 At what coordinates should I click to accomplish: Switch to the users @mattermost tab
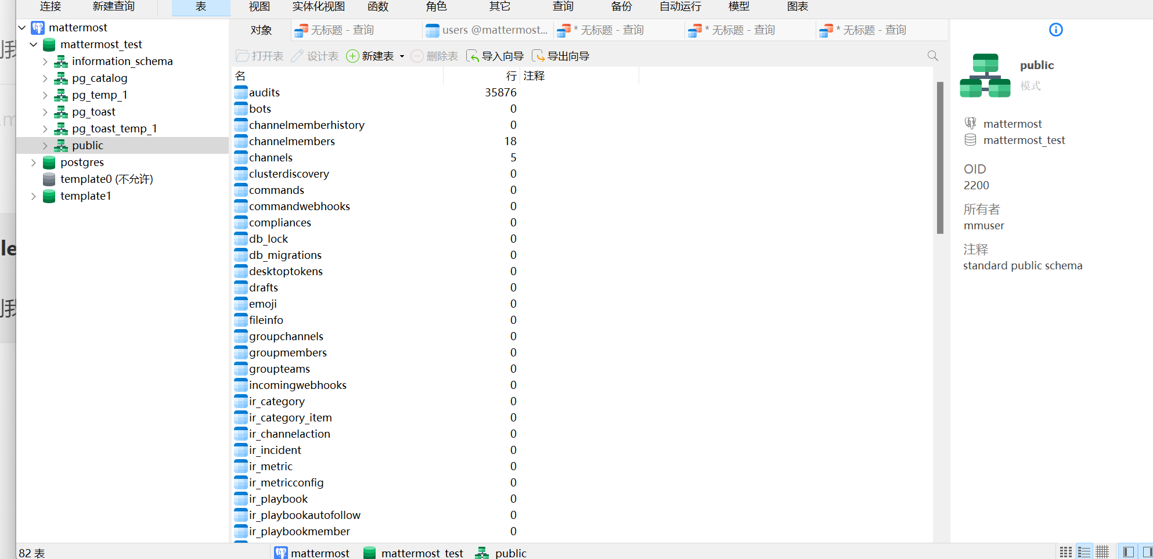[488, 30]
